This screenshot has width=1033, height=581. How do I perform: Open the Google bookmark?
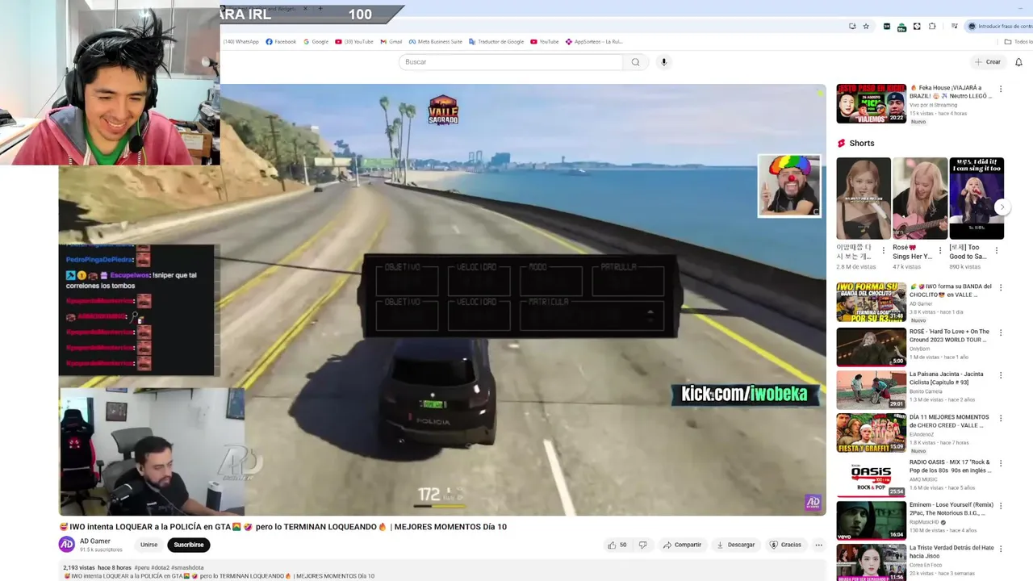(316, 42)
